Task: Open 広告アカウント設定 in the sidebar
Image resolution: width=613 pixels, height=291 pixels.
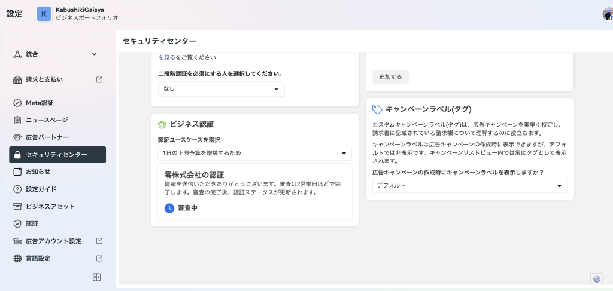Action: (53, 241)
